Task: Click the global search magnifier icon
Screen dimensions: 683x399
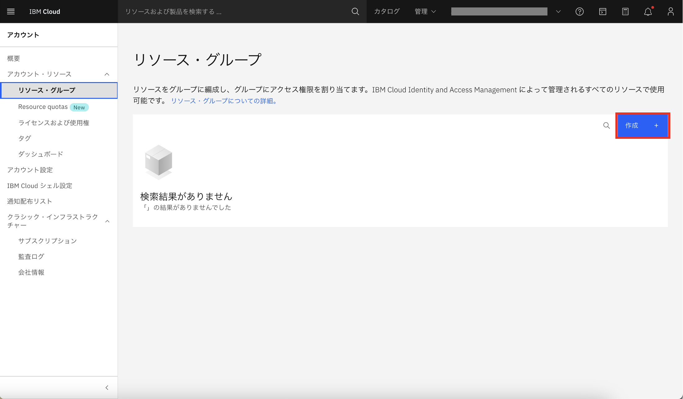Action: pos(355,11)
